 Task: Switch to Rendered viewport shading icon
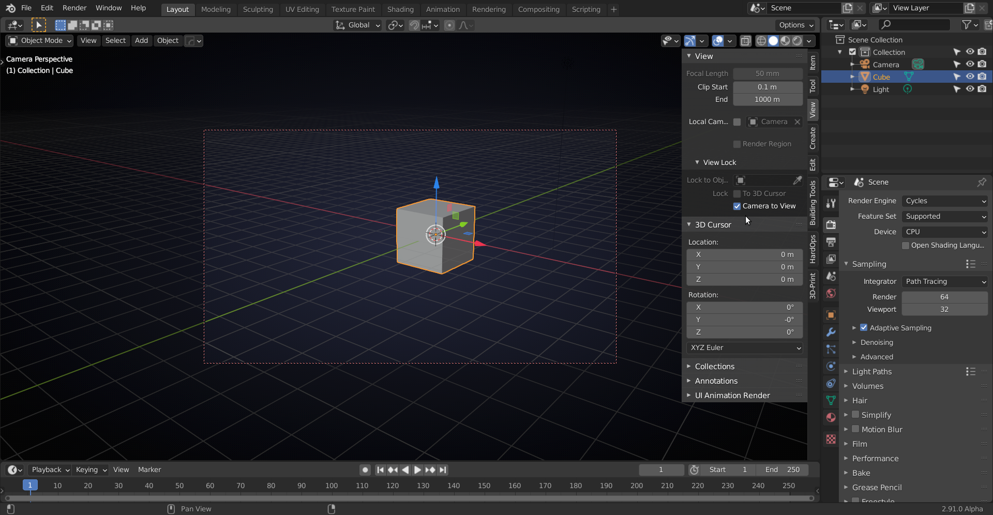click(x=798, y=41)
